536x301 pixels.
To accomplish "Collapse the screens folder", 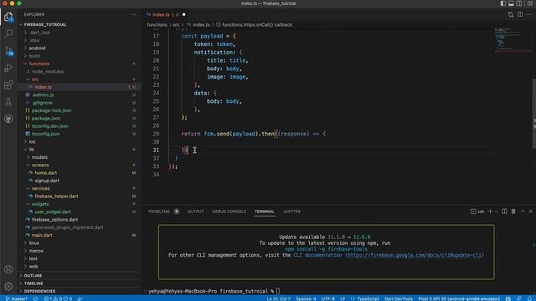I will point(40,166).
